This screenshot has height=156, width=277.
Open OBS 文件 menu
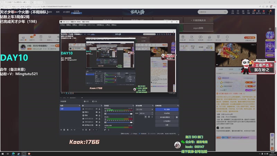pyautogui.click(x=62, y=25)
